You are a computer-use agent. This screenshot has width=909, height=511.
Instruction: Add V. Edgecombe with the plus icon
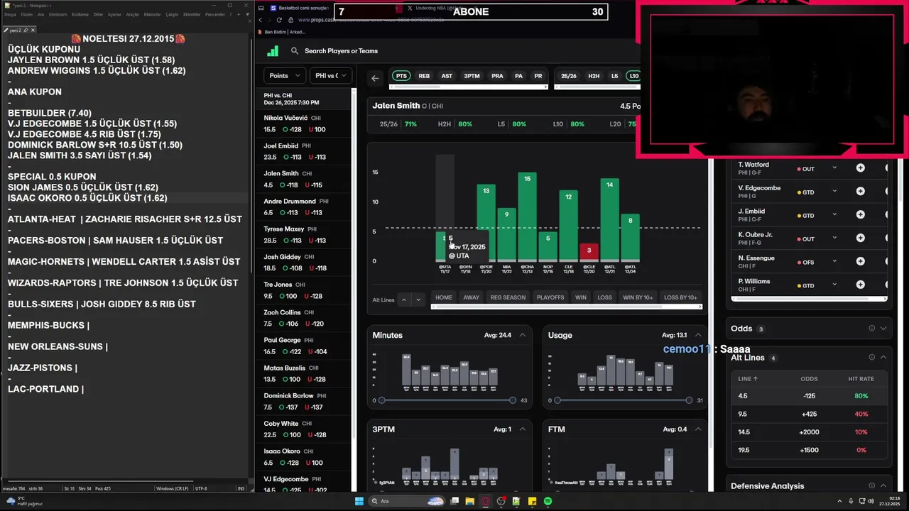pyautogui.click(x=860, y=192)
